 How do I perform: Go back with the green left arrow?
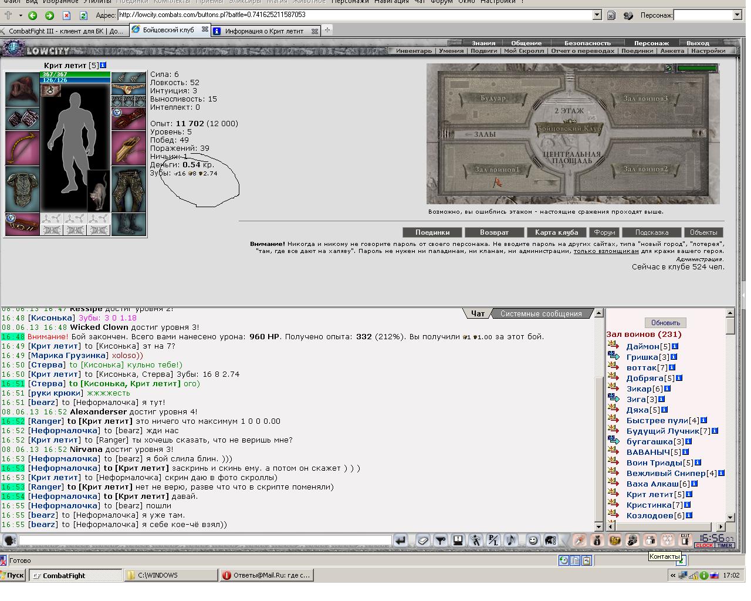point(33,15)
